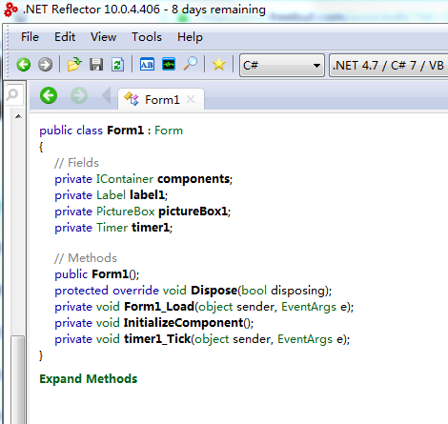Click the Save floppy disk icon
Screen dimensions: 448x424
click(96, 65)
